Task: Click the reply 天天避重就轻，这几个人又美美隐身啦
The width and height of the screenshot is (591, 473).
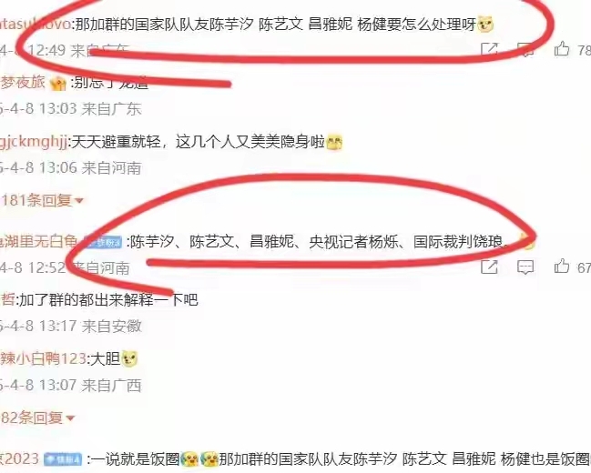Action: (199, 142)
